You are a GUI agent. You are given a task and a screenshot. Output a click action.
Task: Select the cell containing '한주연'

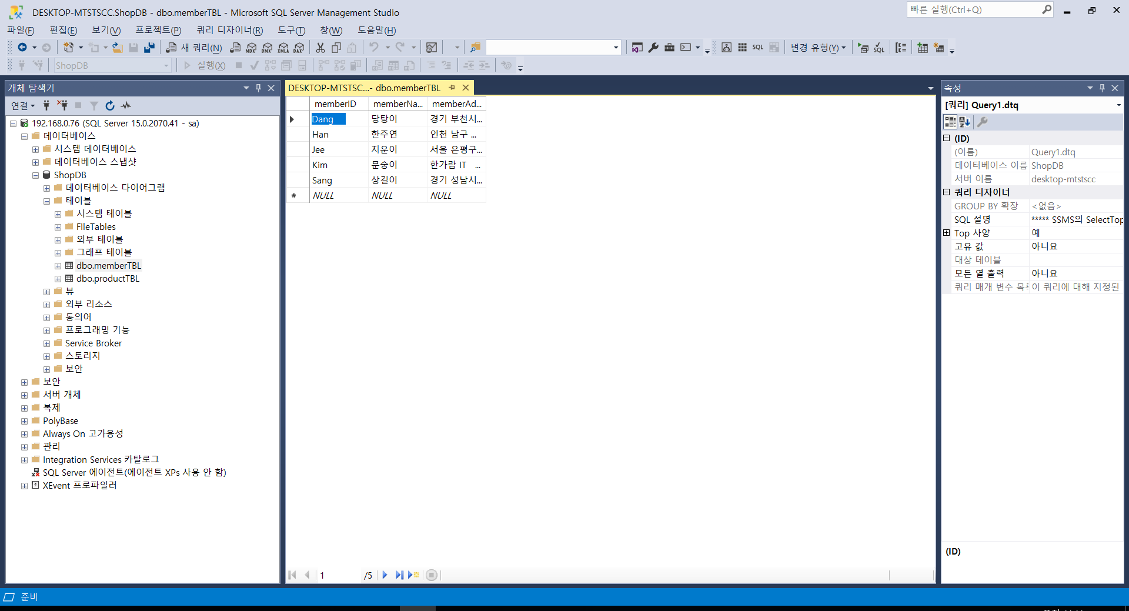pos(398,135)
